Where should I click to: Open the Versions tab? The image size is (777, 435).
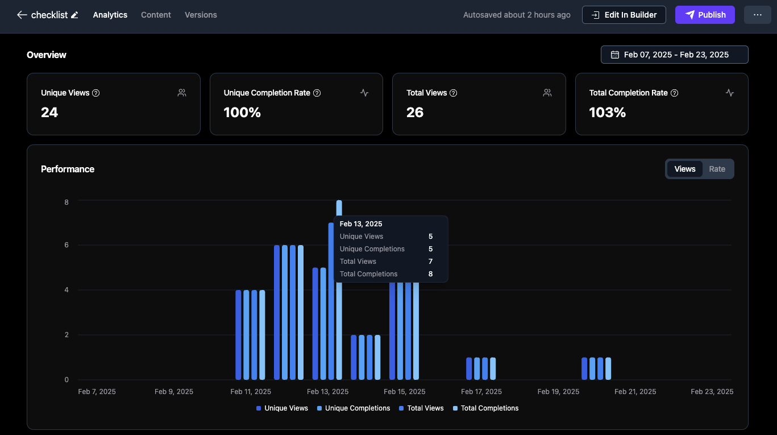coord(201,15)
